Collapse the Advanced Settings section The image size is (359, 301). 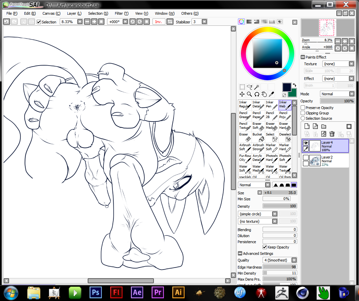(240, 254)
